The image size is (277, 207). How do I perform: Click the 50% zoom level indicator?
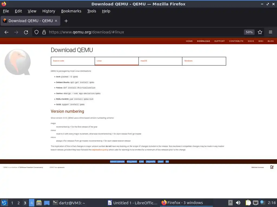tap(249, 32)
